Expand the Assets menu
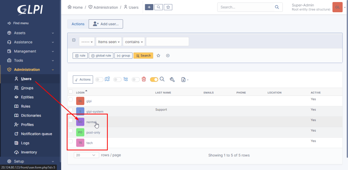The image size is (348, 170). point(30,33)
